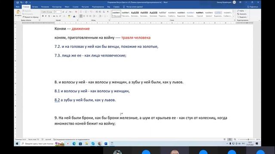The image size is (275, 154).
Task: Undo the last action
Action: pos(21,3)
